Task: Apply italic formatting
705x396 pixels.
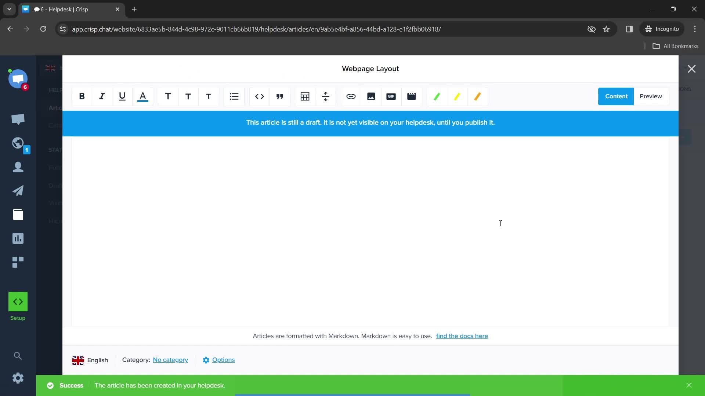Action: 102,96
